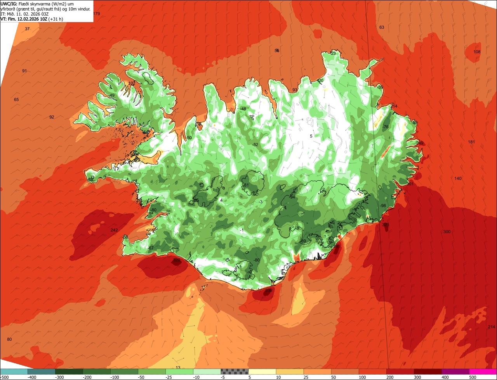Screen dimensions: 497x380
Task: Click the map value 140
Action: 458,178
